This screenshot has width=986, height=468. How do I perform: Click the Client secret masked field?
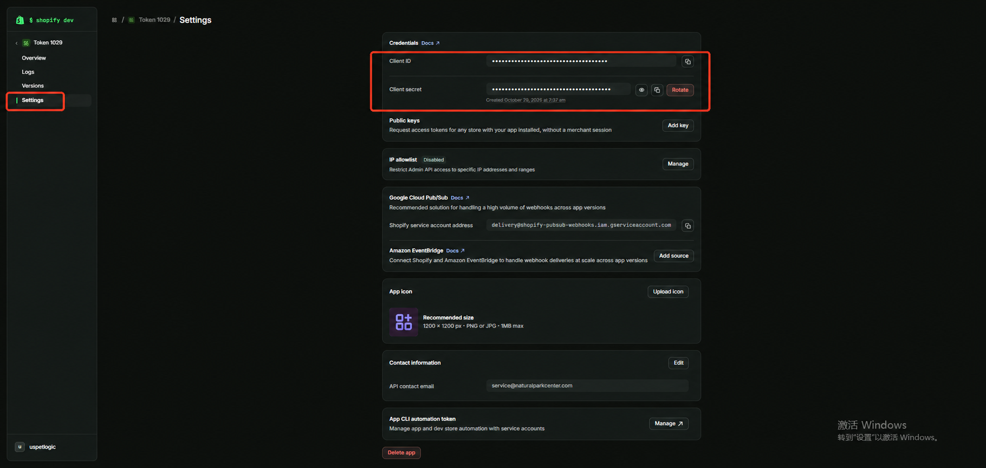tap(558, 89)
